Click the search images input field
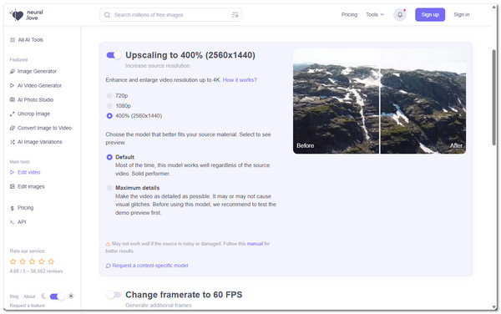Viewport: 501px width, 314px height. (170, 15)
